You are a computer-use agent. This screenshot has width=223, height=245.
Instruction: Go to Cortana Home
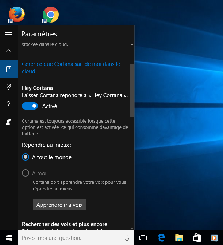coord(9,52)
